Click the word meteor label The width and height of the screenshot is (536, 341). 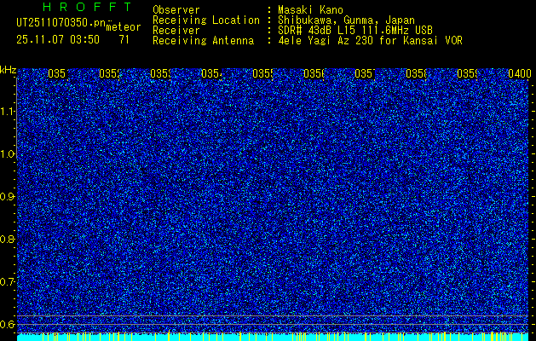click(x=124, y=27)
